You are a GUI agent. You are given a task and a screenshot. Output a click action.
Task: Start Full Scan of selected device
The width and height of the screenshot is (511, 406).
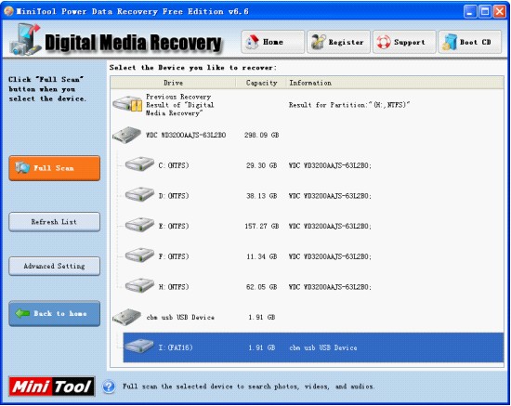(x=55, y=168)
